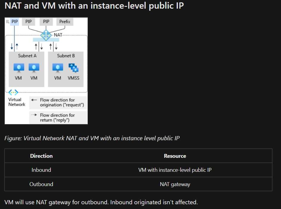Click the Prefix box in the diagram
Image resolution: width=281 pixels, height=209 pixels.
pyautogui.click(x=65, y=22)
